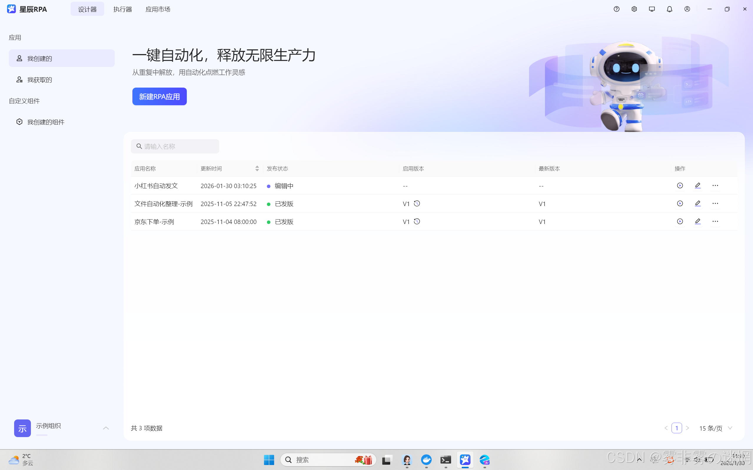Run the 文件自动化整理-示例 application
The image size is (753, 470).
(680, 204)
